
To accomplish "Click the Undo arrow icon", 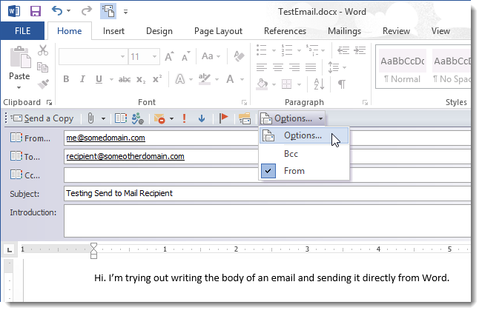I will (57, 11).
